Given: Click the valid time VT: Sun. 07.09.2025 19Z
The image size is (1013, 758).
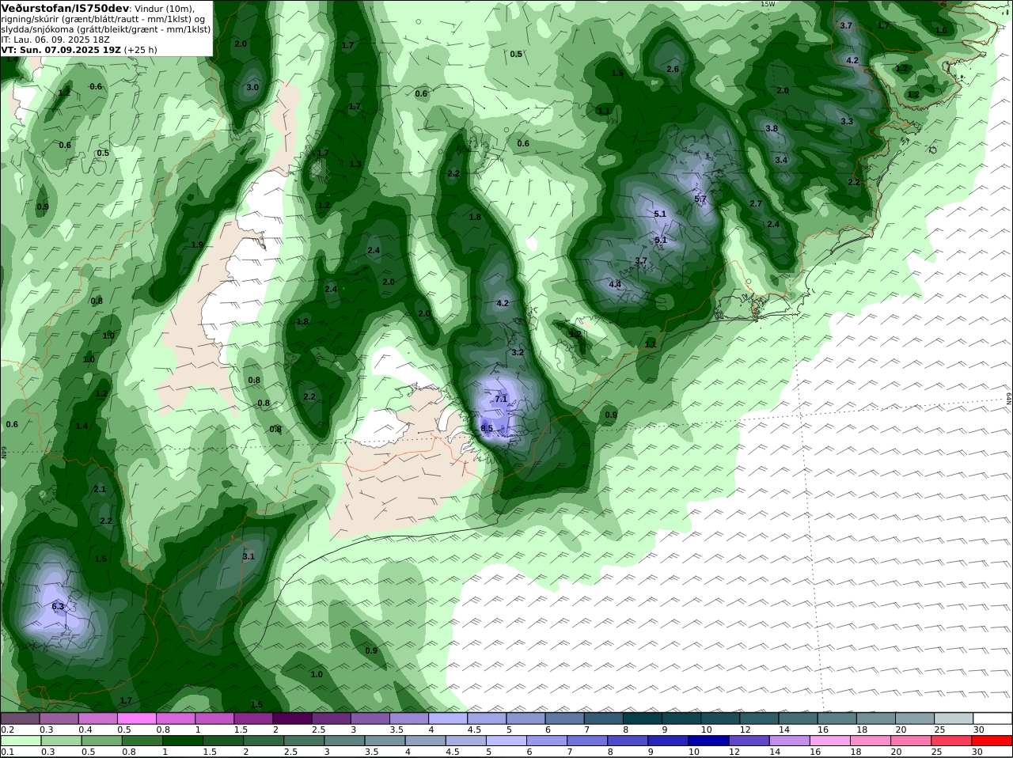Looking at the screenshot, I should pyautogui.click(x=61, y=49).
